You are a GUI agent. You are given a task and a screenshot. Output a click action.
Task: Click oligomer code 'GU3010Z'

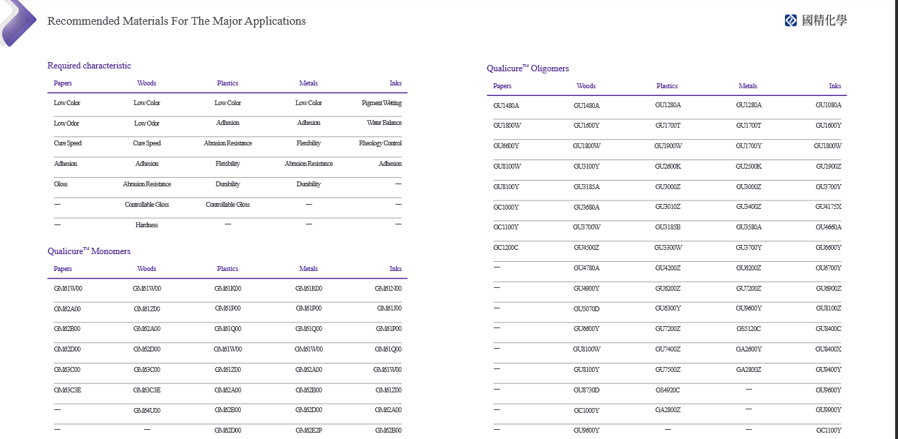pyautogui.click(x=668, y=208)
